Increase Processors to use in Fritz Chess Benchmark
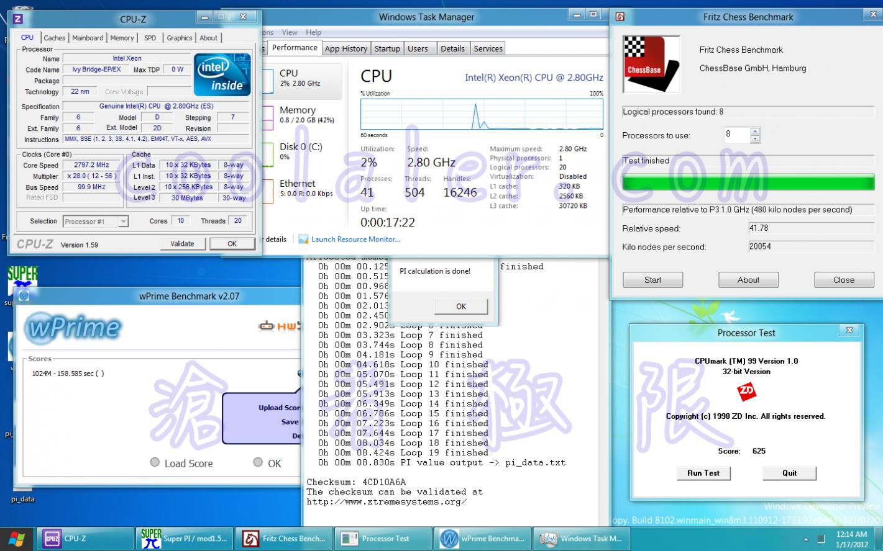Screen dimensions: 883x551 pyautogui.click(x=754, y=131)
